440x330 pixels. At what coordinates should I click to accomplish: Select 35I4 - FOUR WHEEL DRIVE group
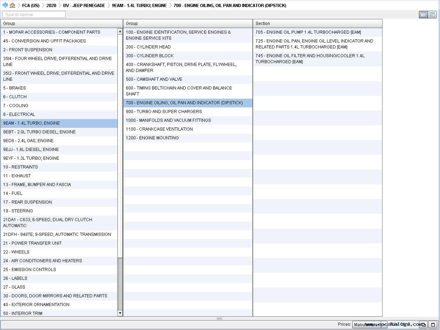tap(59, 61)
